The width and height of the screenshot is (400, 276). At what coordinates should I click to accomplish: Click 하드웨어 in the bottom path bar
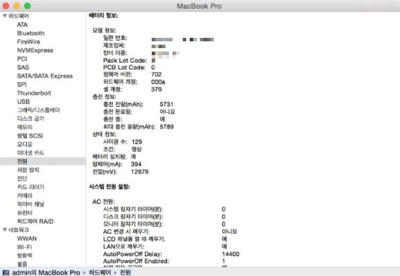point(100,273)
